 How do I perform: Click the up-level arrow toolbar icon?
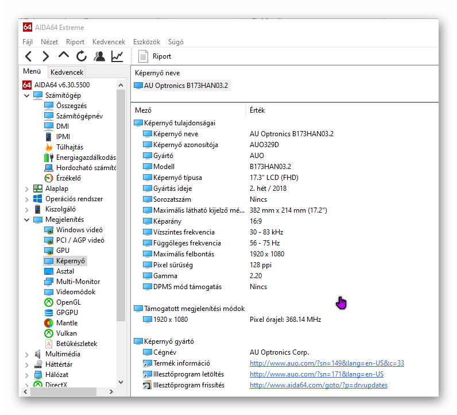click(x=64, y=55)
